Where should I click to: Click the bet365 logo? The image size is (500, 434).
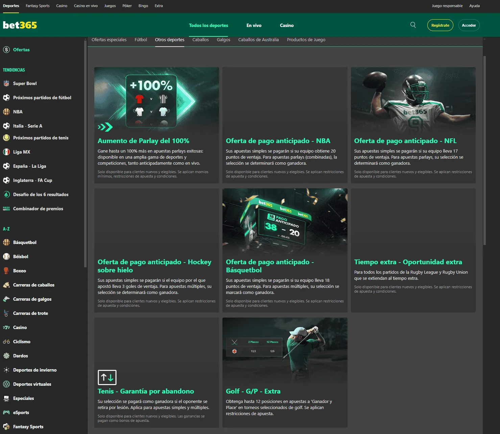[x=20, y=25]
